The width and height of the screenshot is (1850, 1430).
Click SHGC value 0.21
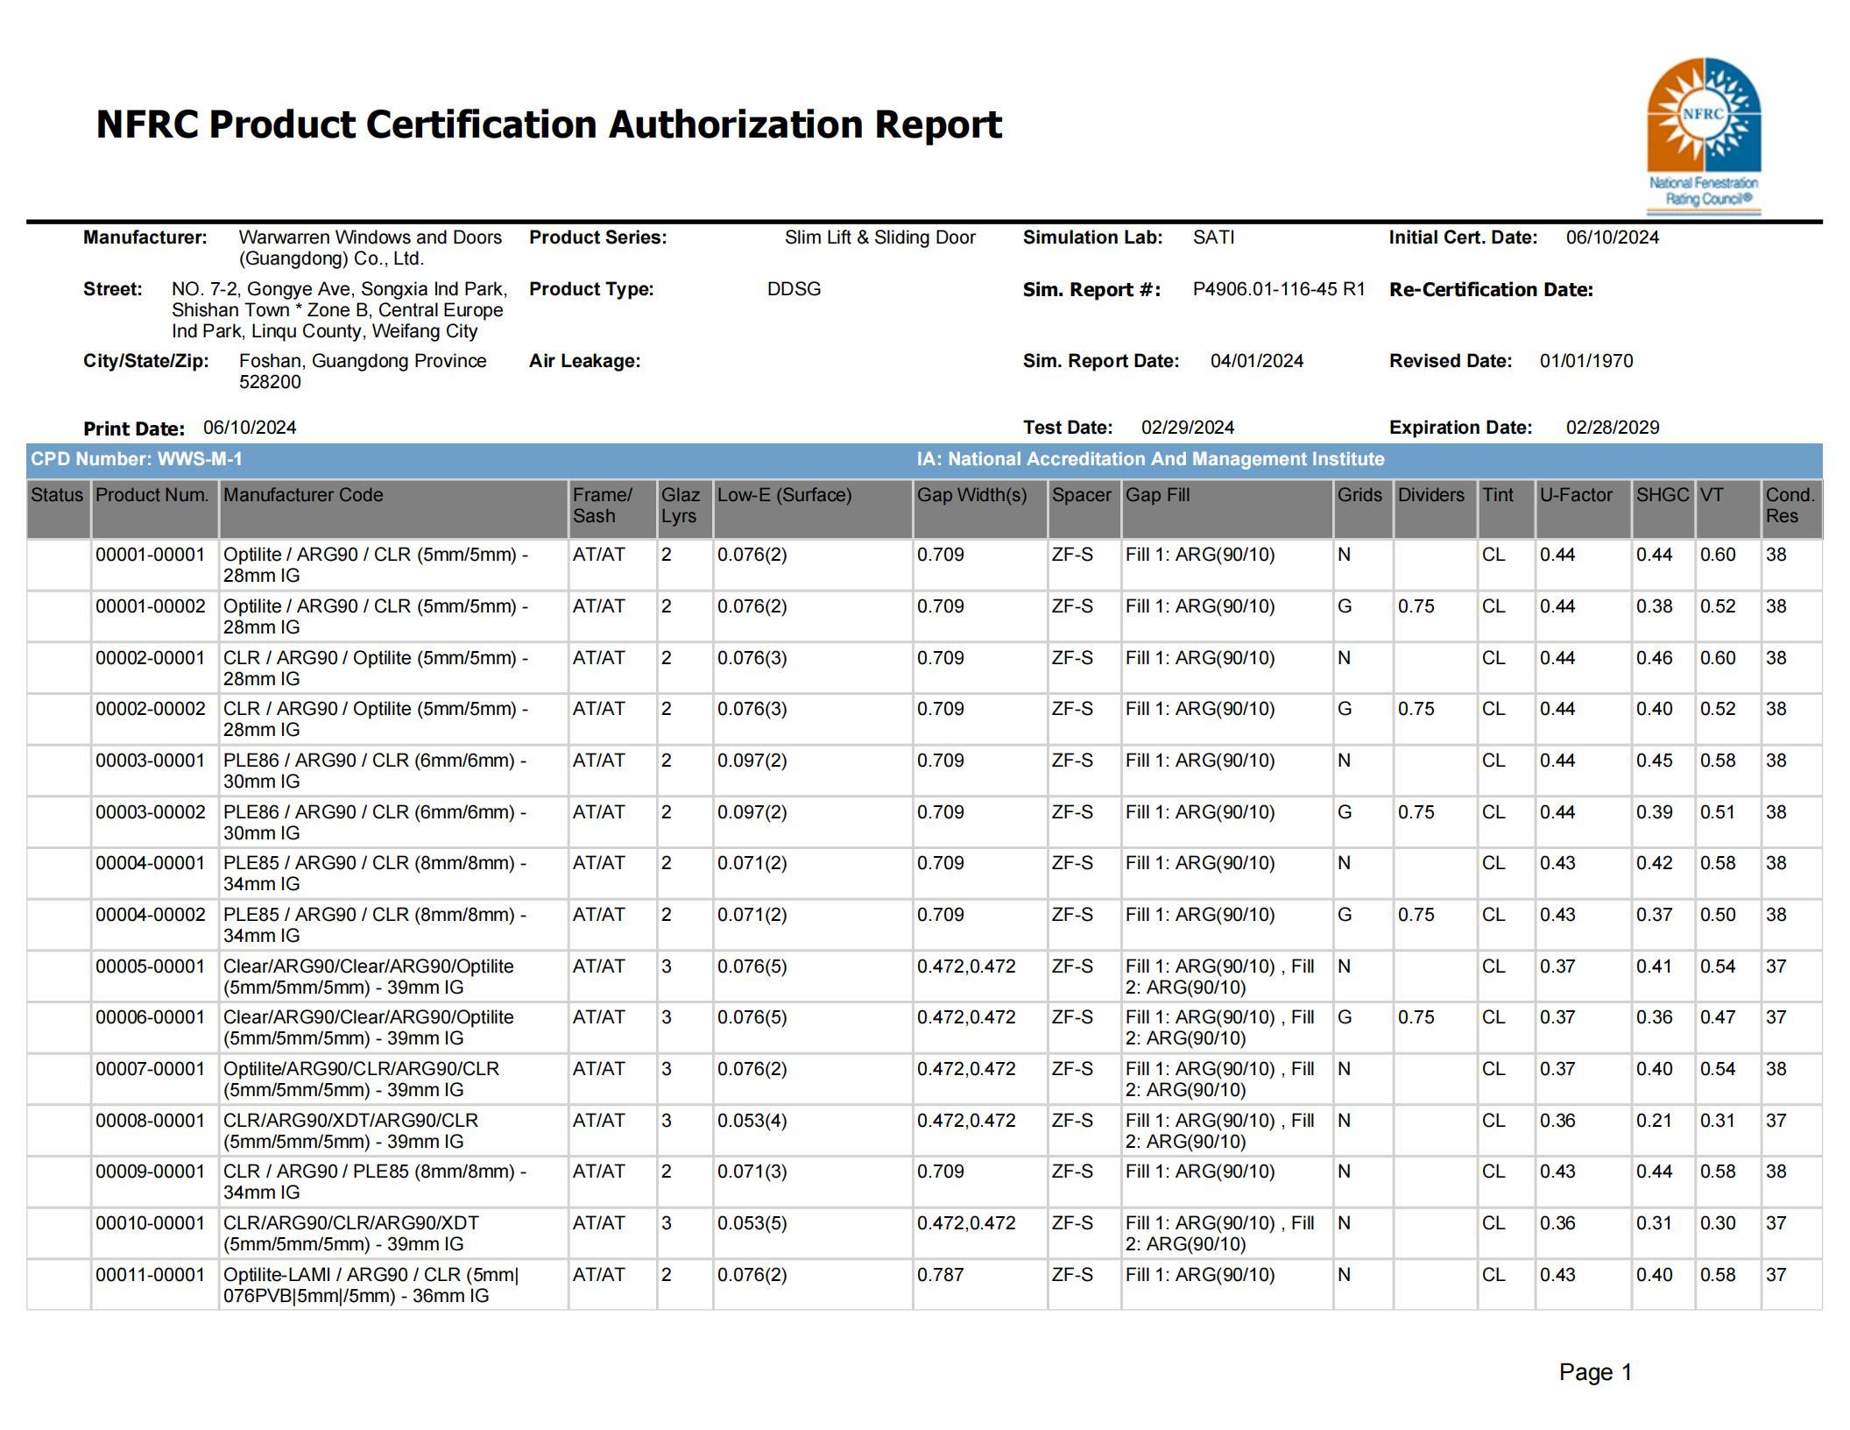coord(1654,1121)
